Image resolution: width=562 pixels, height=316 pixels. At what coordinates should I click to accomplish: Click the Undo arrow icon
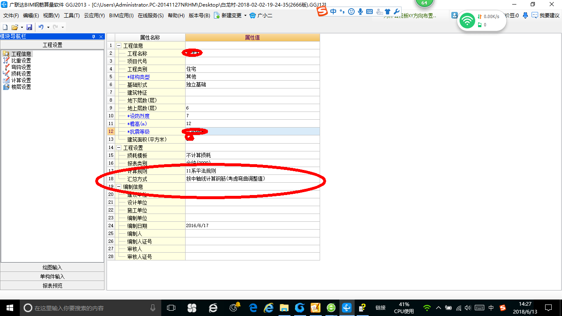(41, 27)
